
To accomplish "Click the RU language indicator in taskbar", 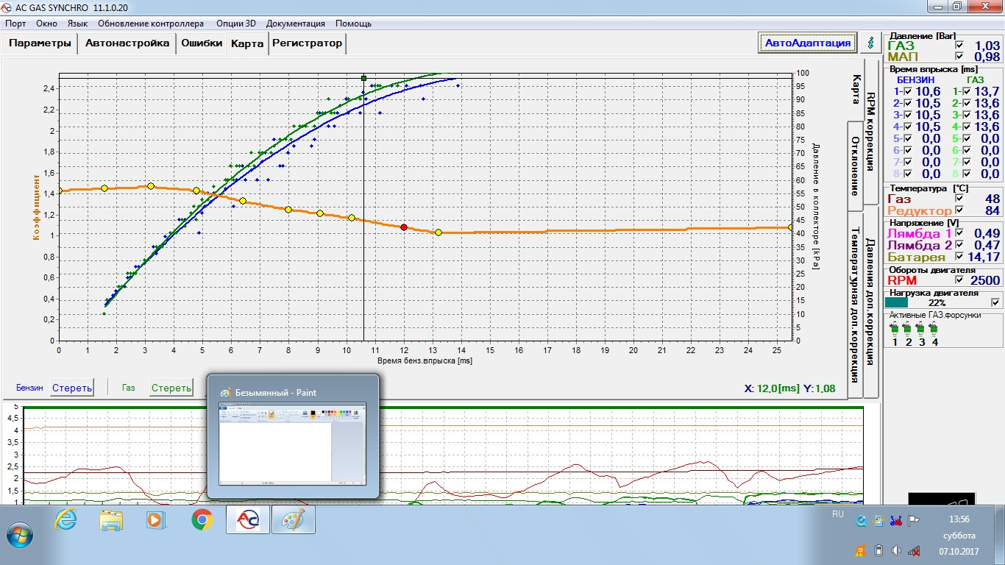I will click(x=837, y=514).
